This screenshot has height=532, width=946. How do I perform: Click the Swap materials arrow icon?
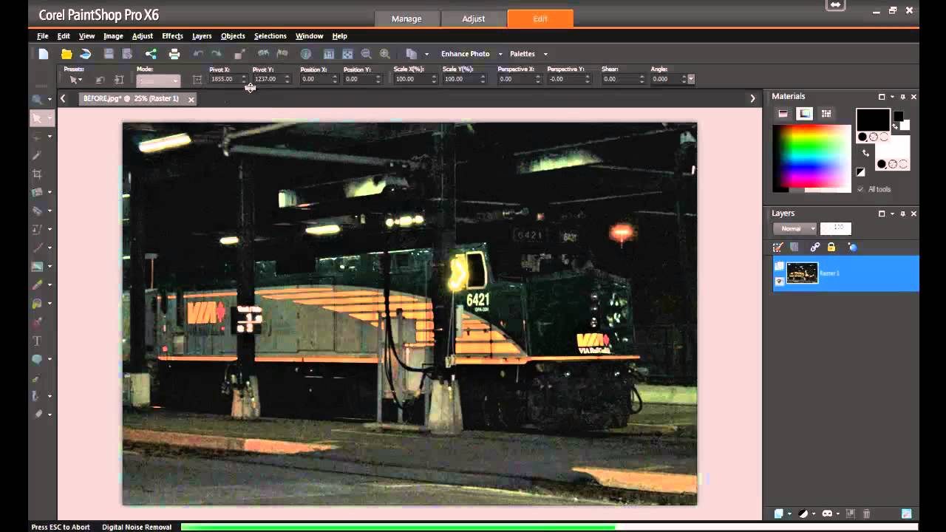coord(865,154)
